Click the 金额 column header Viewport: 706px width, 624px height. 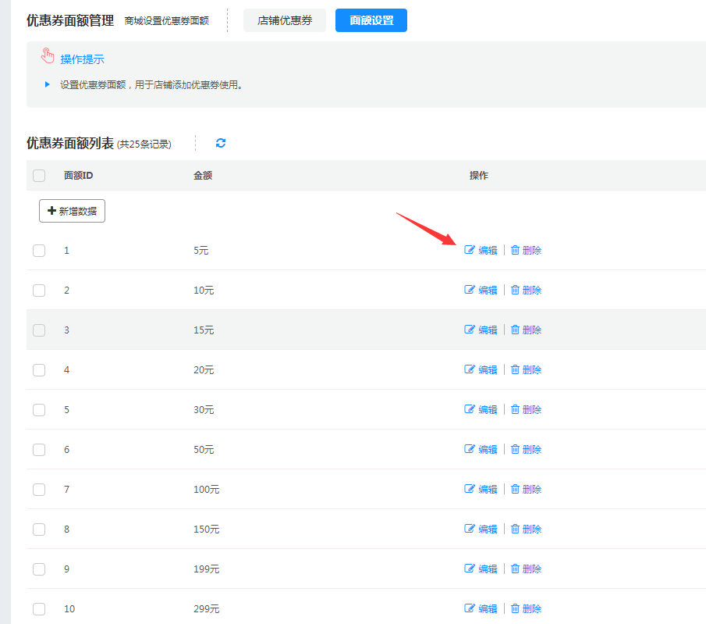203,176
